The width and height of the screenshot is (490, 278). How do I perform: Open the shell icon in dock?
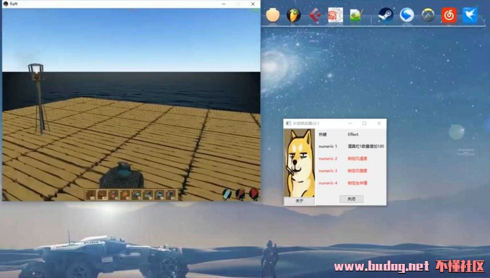272,15
